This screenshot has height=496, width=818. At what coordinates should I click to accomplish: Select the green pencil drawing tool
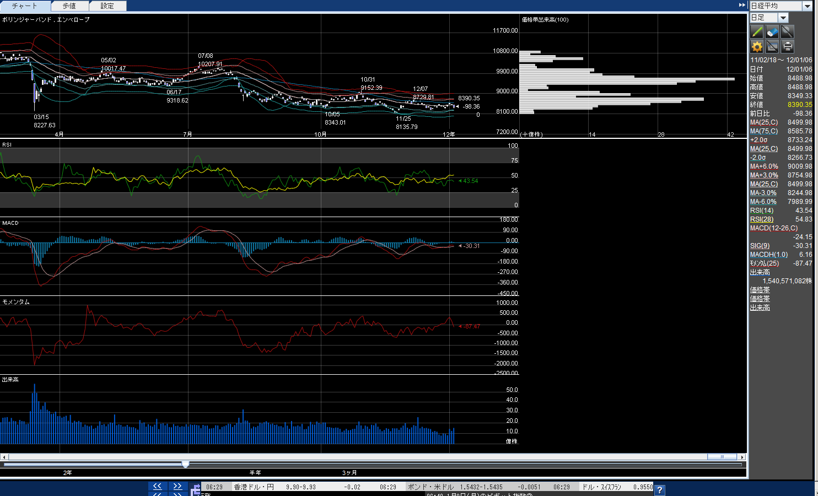tap(757, 32)
